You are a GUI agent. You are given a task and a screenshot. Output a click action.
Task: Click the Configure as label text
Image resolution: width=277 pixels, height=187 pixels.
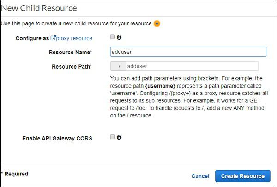[32, 38]
